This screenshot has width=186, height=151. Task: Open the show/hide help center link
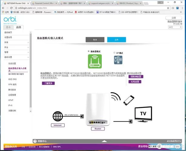(x=174, y=141)
